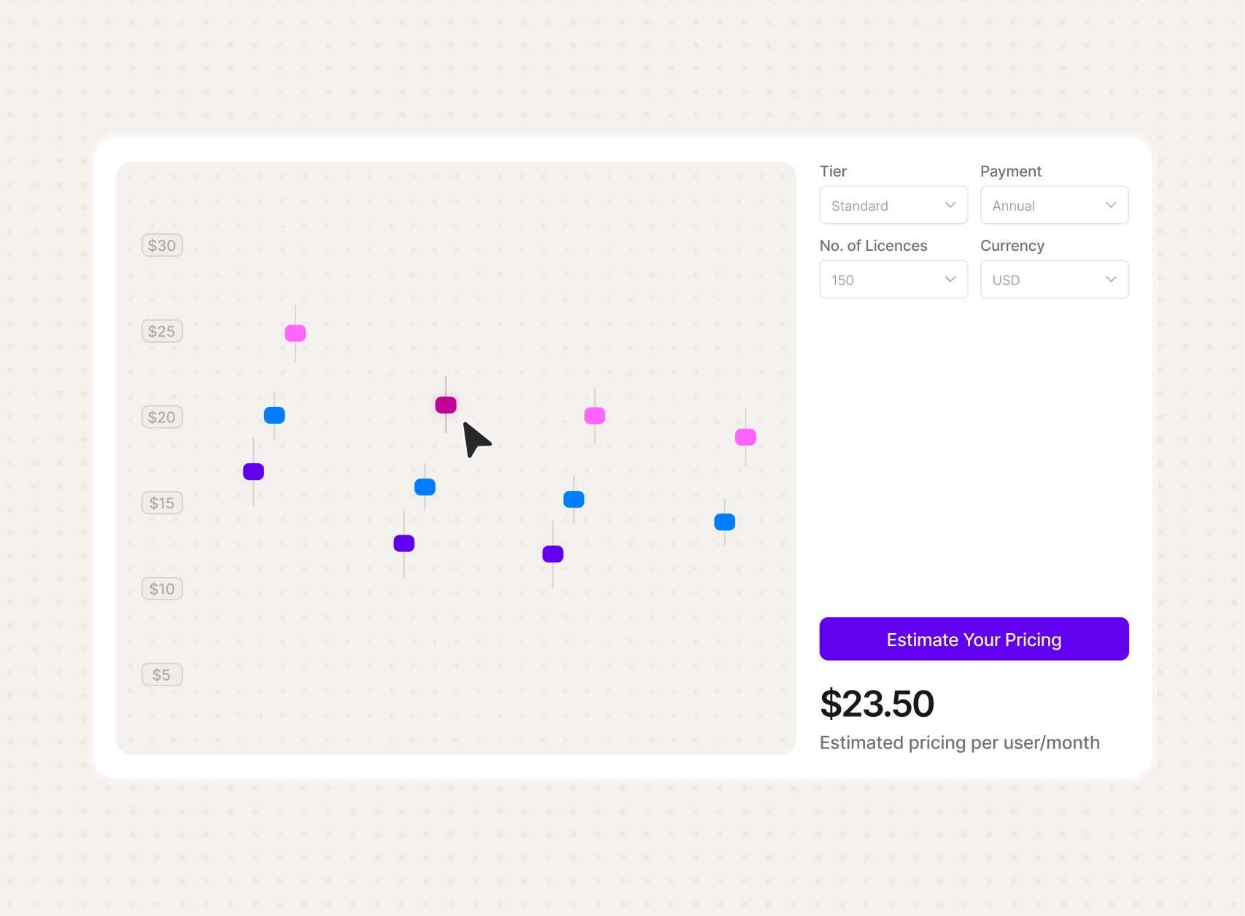
Task: Select the highlighted magenta data point near cursor
Action: click(446, 405)
